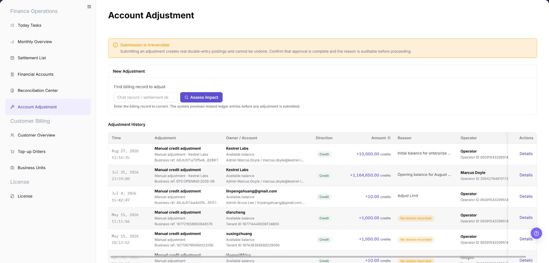Click the Monthly Overview bar chart icon
This screenshot has width=549, height=263.
click(12, 41)
